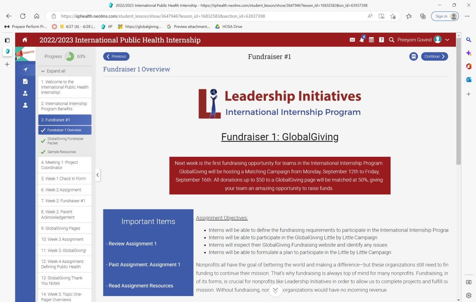Image resolution: width=476 pixels, height=302 pixels.
Task: Click the site search magnifier in header
Action: point(391,40)
